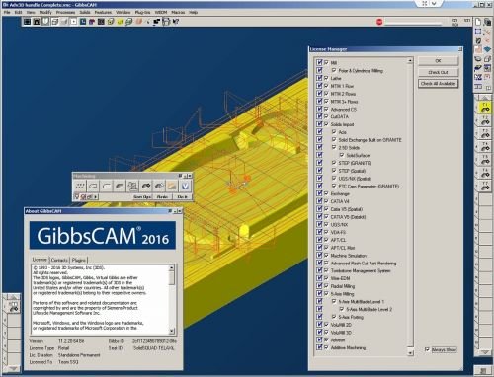Click License Manager list scroll-down arrow

click(410, 353)
